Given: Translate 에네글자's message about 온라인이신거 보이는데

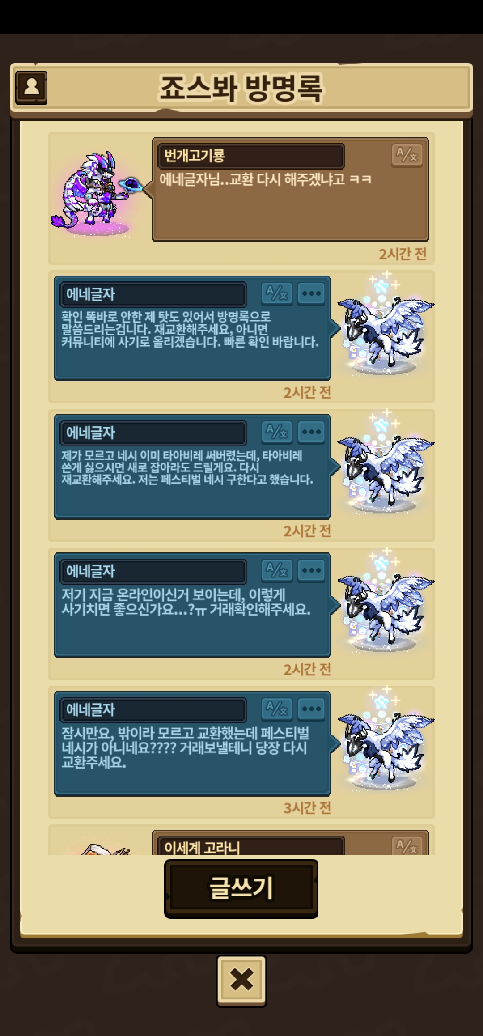Looking at the screenshot, I should [x=277, y=571].
